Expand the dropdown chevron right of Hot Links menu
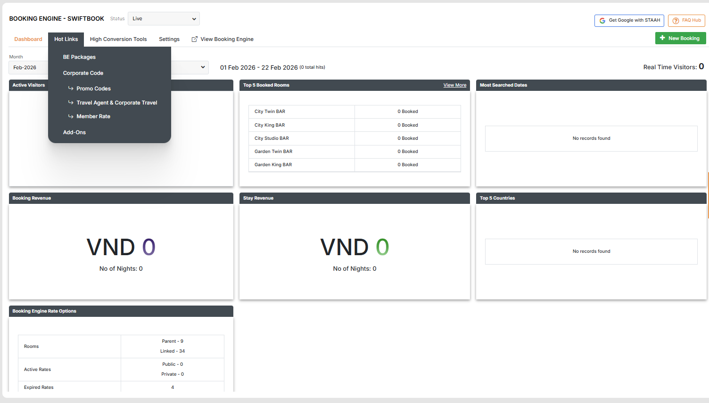Viewport: 709px width, 403px height. coord(203,67)
